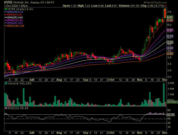The image size is (178, 135).
Task: Click the Volume 341.4K value in header
Action: [x=129, y=6]
